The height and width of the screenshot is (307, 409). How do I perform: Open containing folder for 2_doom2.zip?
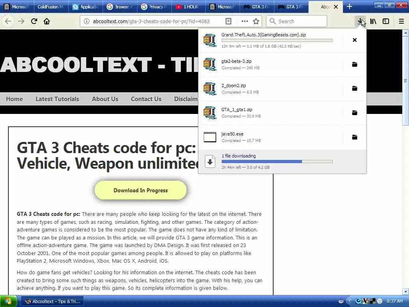tap(355, 88)
